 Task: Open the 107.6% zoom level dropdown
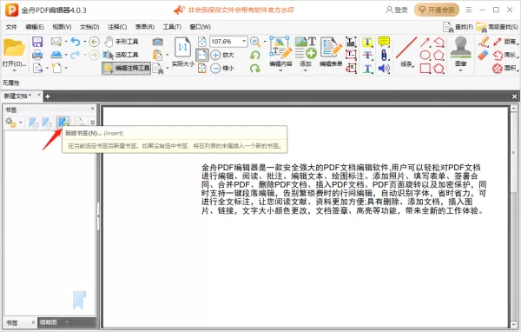click(x=244, y=41)
